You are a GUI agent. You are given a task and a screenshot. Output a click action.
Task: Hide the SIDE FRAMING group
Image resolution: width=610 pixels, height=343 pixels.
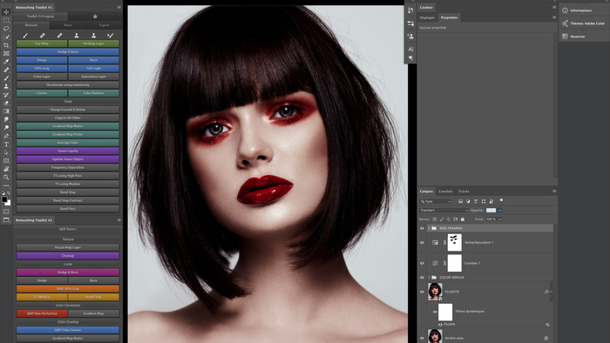point(422,228)
